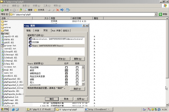Open the 文件 menu
The height and width of the screenshot is (112, 169).
(x=5, y=6)
